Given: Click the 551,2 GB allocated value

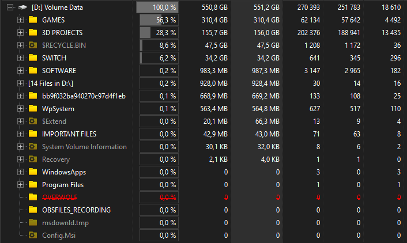Looking at the screenshot, I should pos(266,7).
